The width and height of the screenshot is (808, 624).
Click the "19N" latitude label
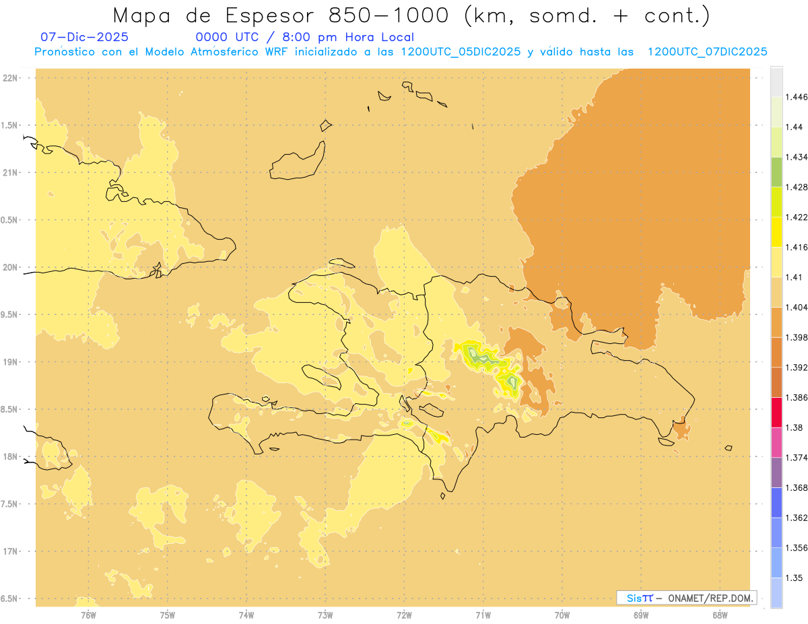10,362
